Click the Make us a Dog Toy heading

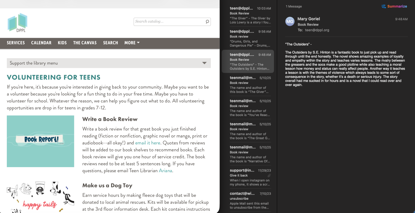click(x=107, y=185)
